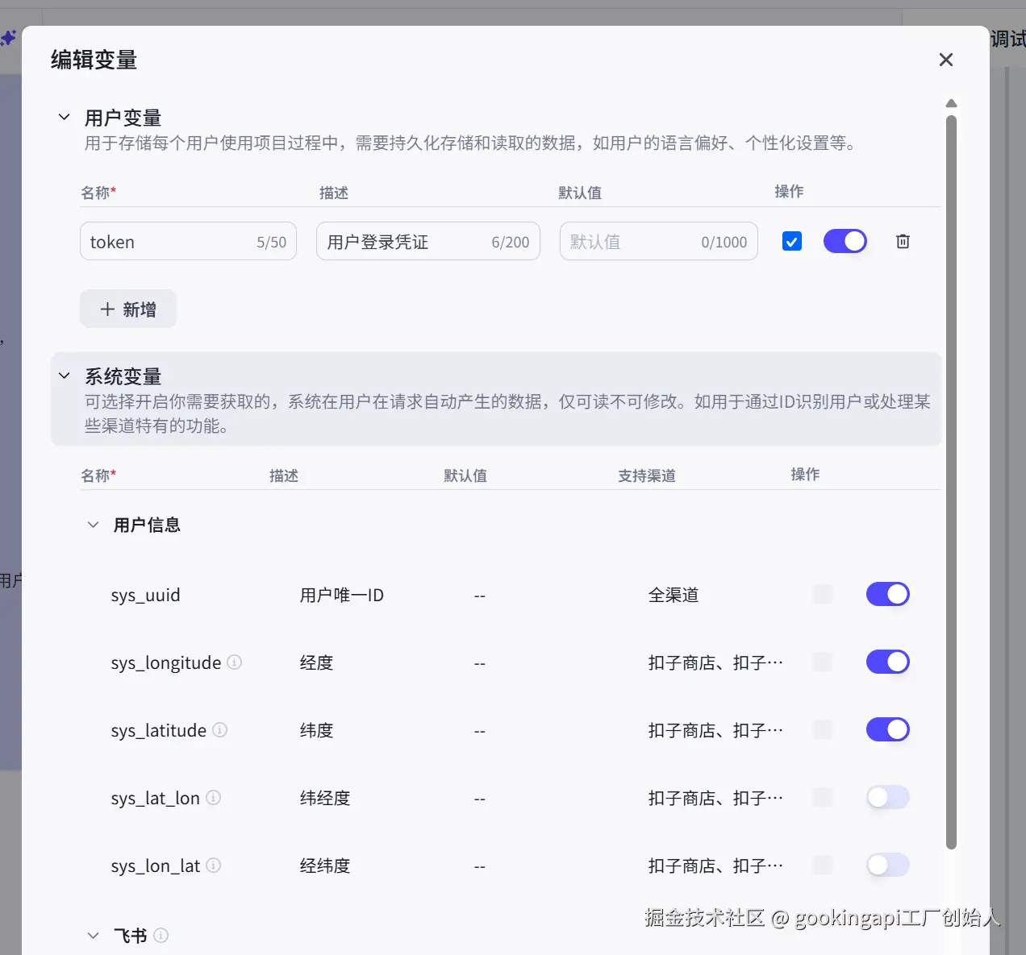Image resolution: width=1026 pixels, height=955 pixels.
Task: Click the sys_lon_lat info icon
Action: (213, 866)
